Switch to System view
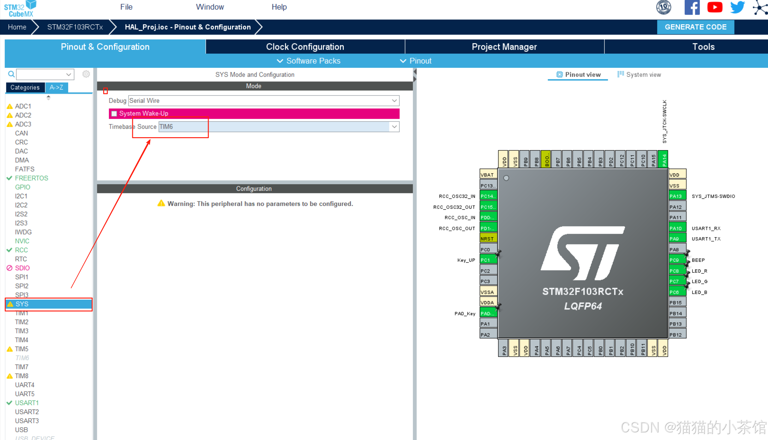768x440 pixels. pyautogui.click(x=639, y=75)
